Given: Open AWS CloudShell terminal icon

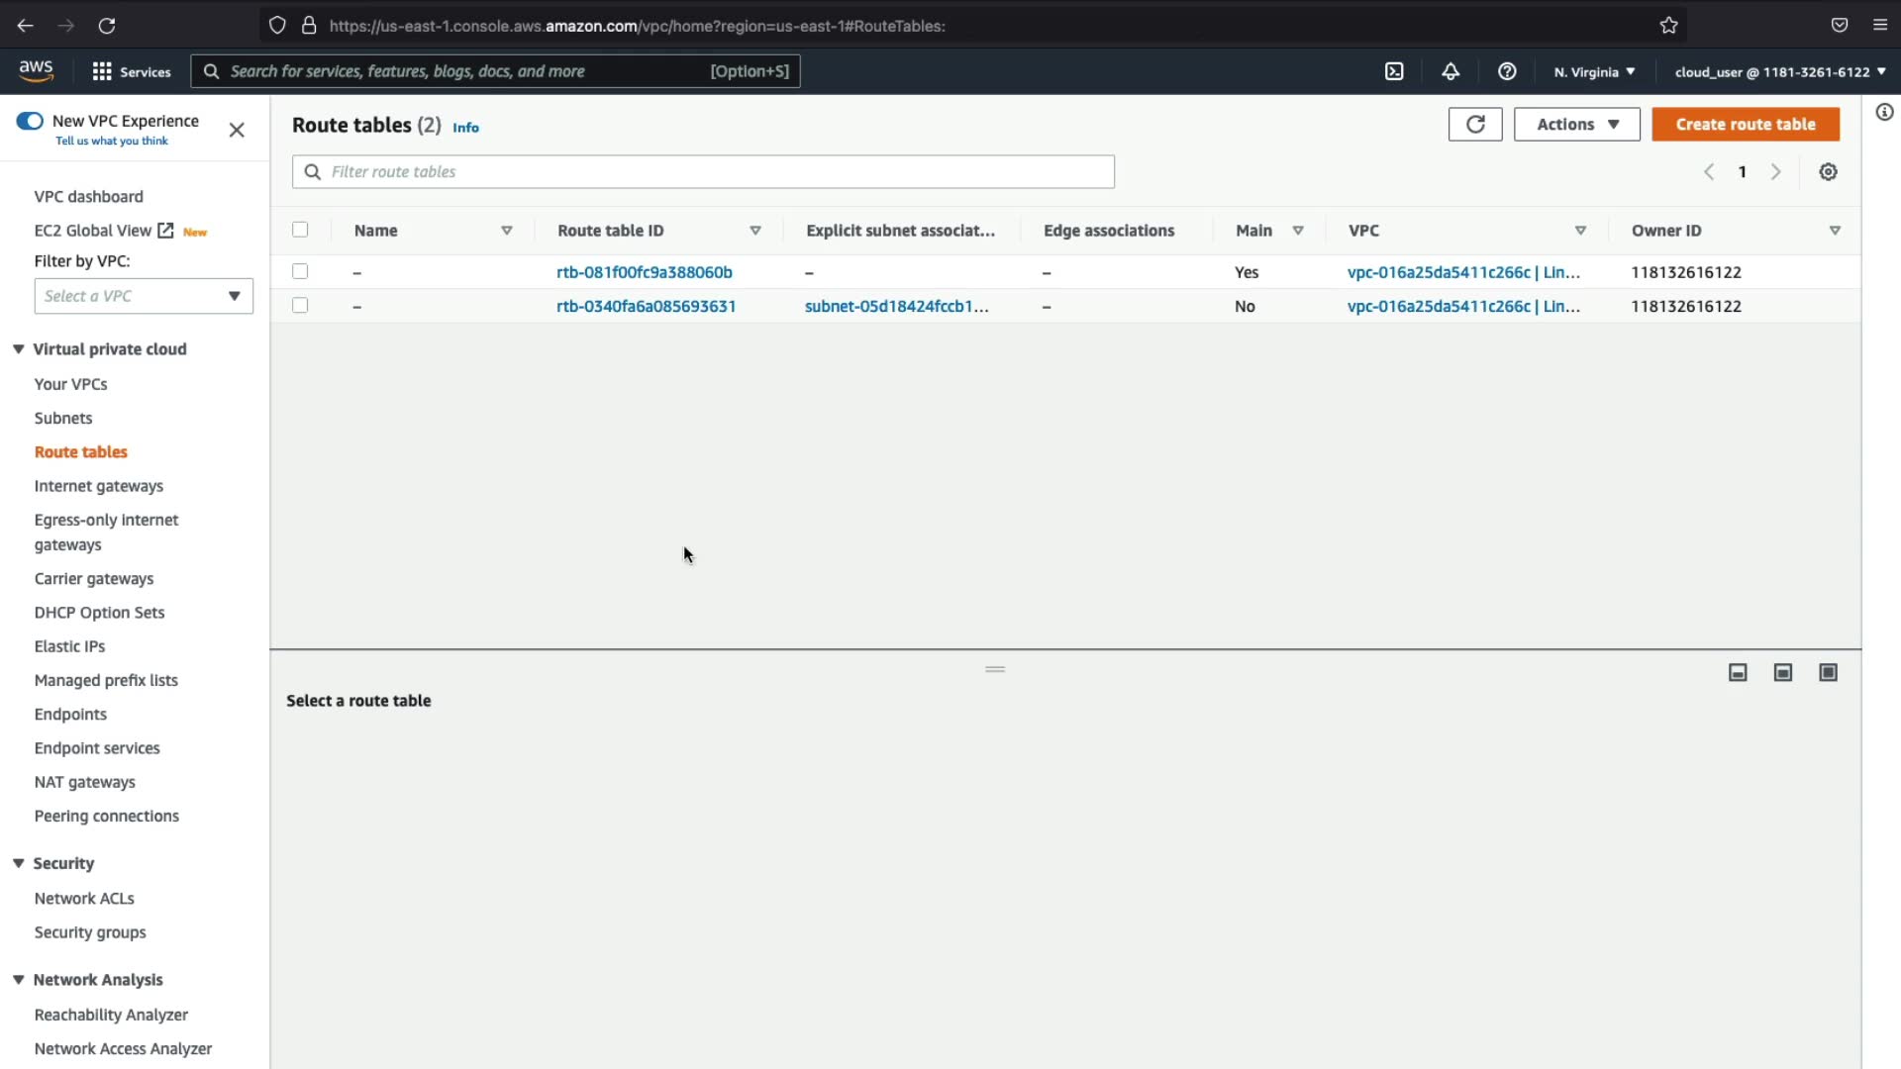Looking at the screenshot, I should click(1394, 71).
